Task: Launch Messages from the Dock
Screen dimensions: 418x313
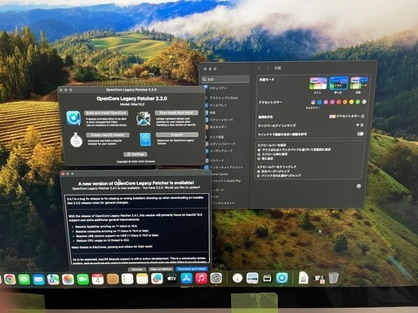Action: 24,279
